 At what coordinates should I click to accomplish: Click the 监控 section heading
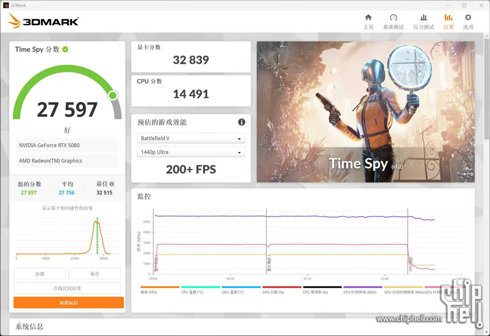[x=144, y=196]
